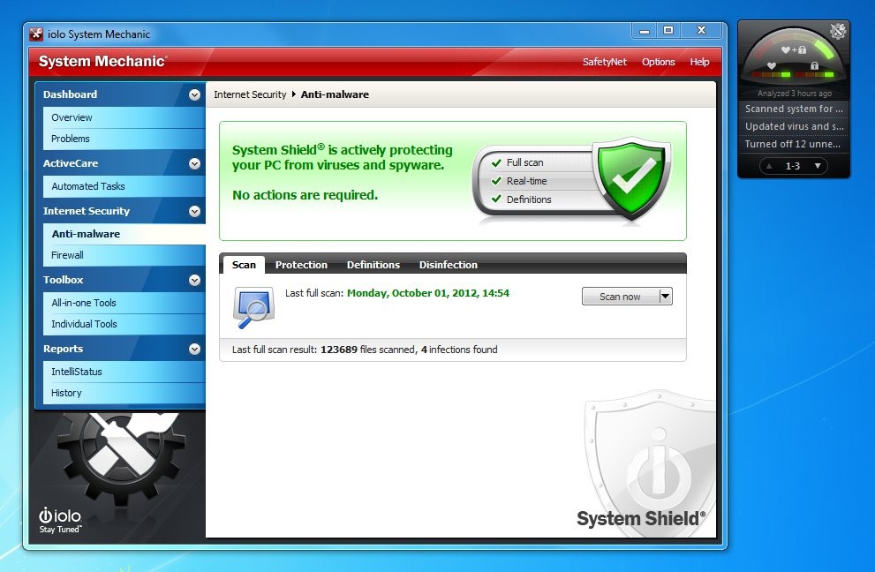The width and height of the screenshot is (875, 572).
Task: Open the SafetyNet menu
Action: (x=604, y=62)
